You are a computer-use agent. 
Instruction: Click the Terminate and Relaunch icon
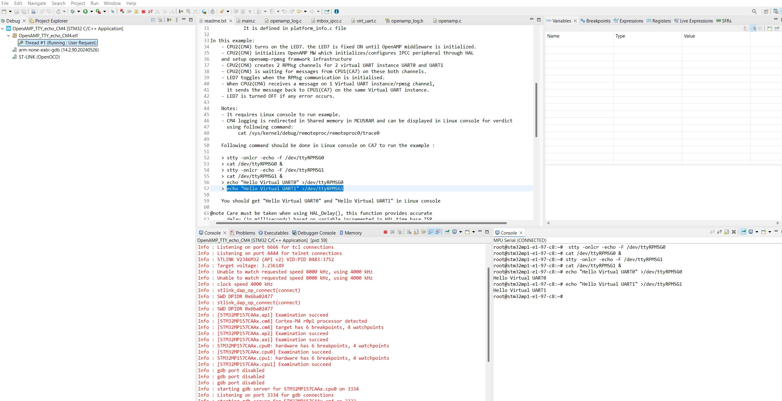pos(122,11)
